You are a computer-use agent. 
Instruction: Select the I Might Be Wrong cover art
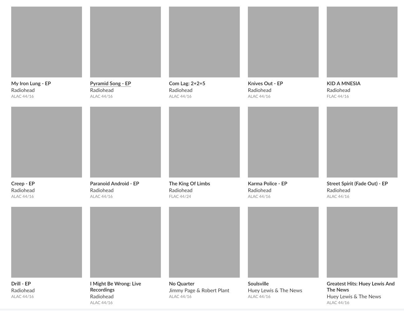(126, 242)
